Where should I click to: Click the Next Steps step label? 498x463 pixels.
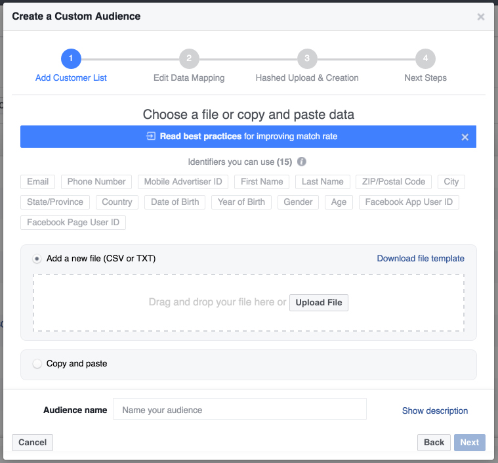click(x=425, y=78)
